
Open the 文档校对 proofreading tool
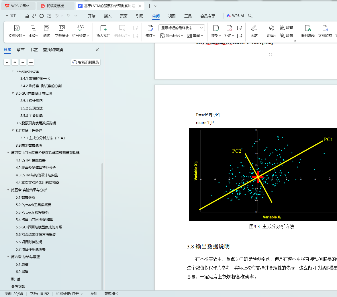click(x=17, y=31)
